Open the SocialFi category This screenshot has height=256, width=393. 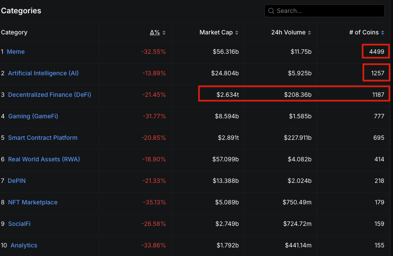pos(19,224)
